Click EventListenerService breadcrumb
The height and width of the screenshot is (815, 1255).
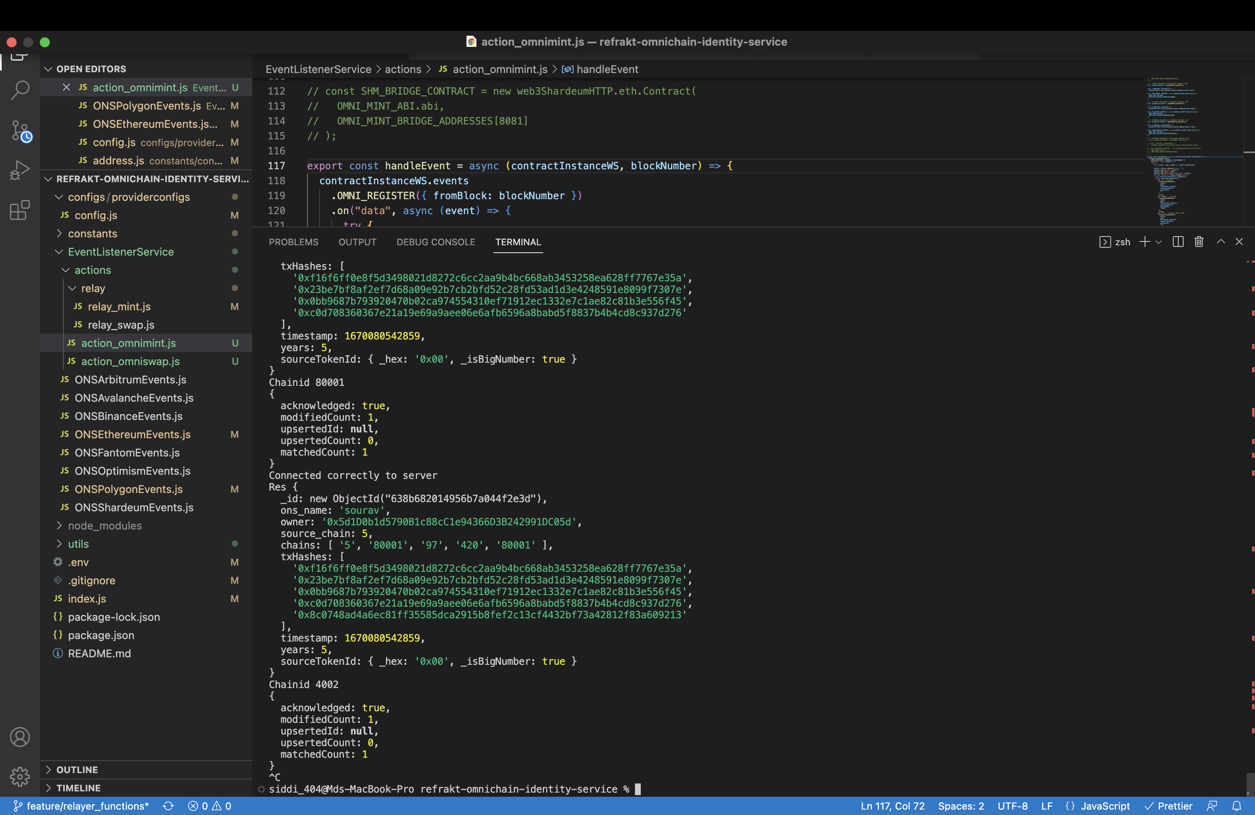coord(318,69)
